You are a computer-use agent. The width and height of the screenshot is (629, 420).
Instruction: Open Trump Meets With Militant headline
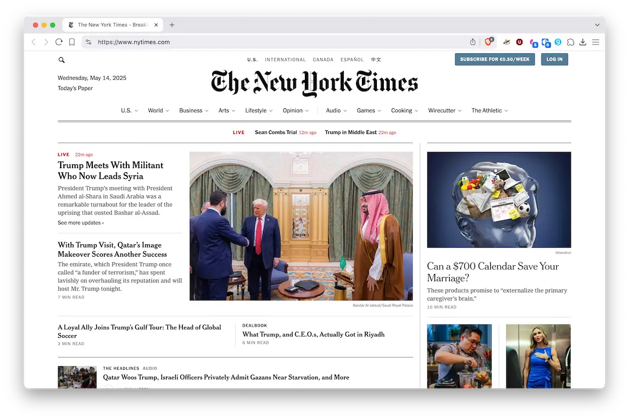click(110, 171)
